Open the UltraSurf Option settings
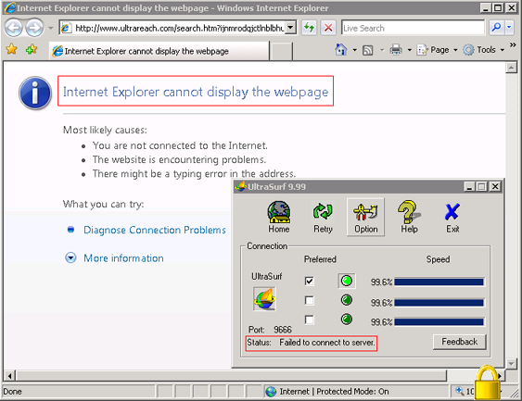 pyautogui.click(x=365, y=217)
